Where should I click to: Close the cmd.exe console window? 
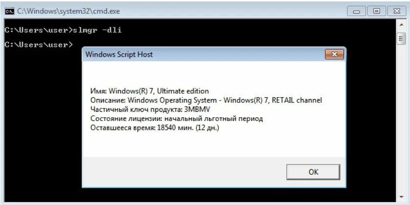coord(396,10)
